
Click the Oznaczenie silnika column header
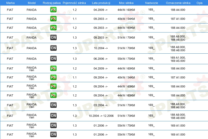[x=178, y=3]
